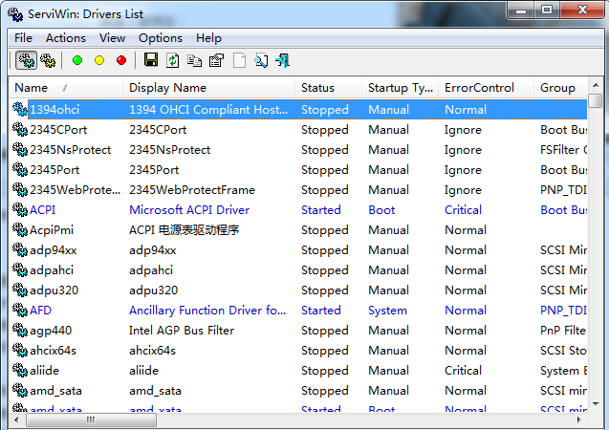Open the Actions menu
609x430 pixels.
coord(66,38)
